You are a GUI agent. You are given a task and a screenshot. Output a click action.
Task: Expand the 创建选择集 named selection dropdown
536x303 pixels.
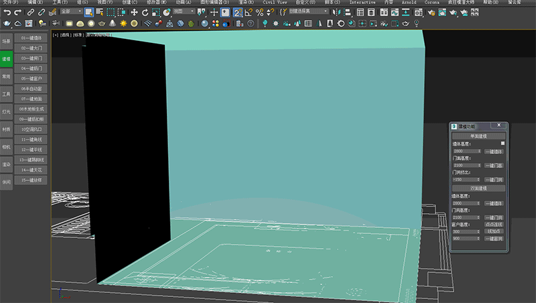pyautogui.click(x=308, y=12)
